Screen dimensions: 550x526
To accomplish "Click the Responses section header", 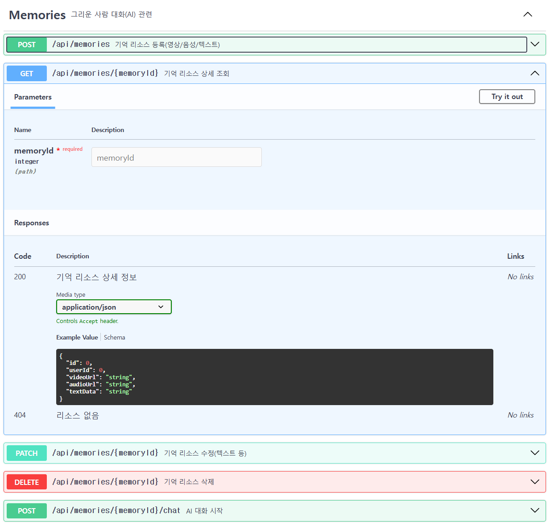I will pyautogui.click(x=32, y=223).
